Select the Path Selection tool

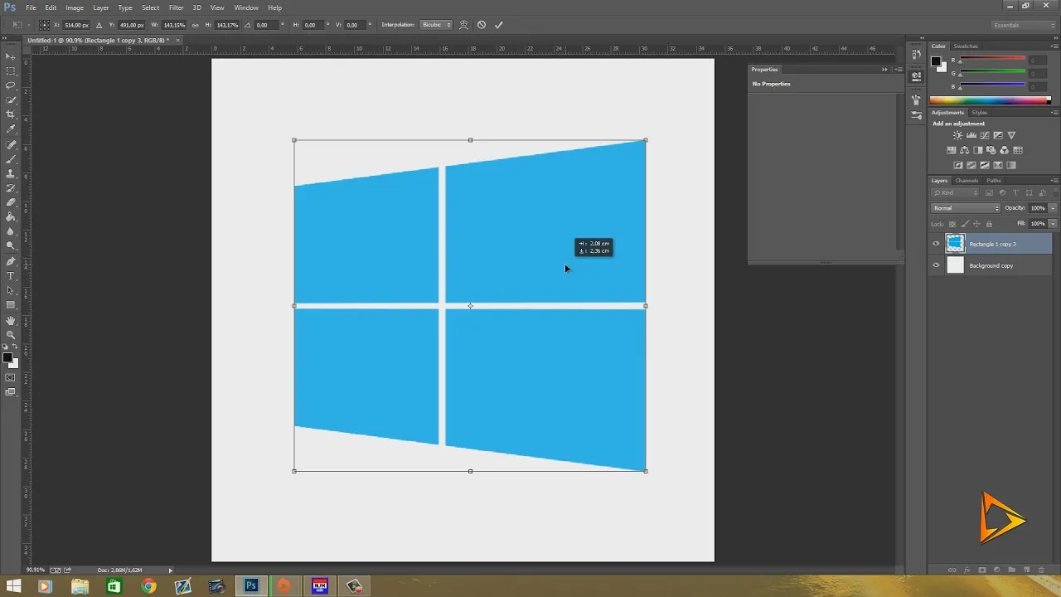point(11,290)
